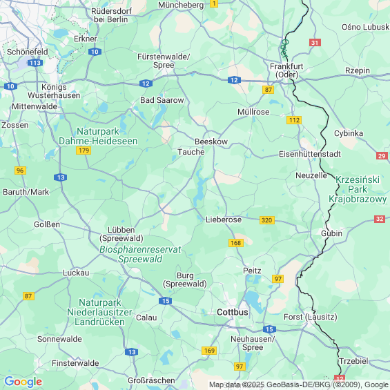This screenshot has height=390, width=390.
Task: Click the Oder river label
Action: (x=284, y=48)
